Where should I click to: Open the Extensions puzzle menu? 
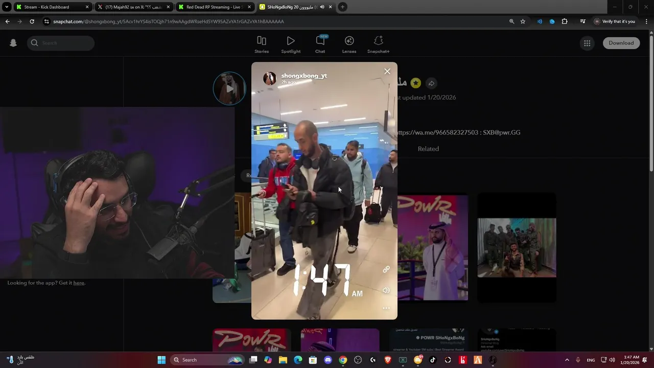coord(565,21)
